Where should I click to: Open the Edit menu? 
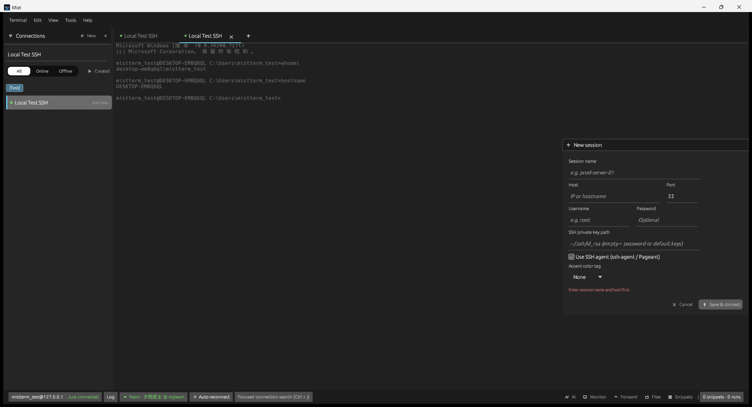coord(38,20)
